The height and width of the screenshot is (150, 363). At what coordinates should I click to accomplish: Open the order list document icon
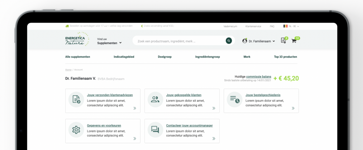coord(284,41)
